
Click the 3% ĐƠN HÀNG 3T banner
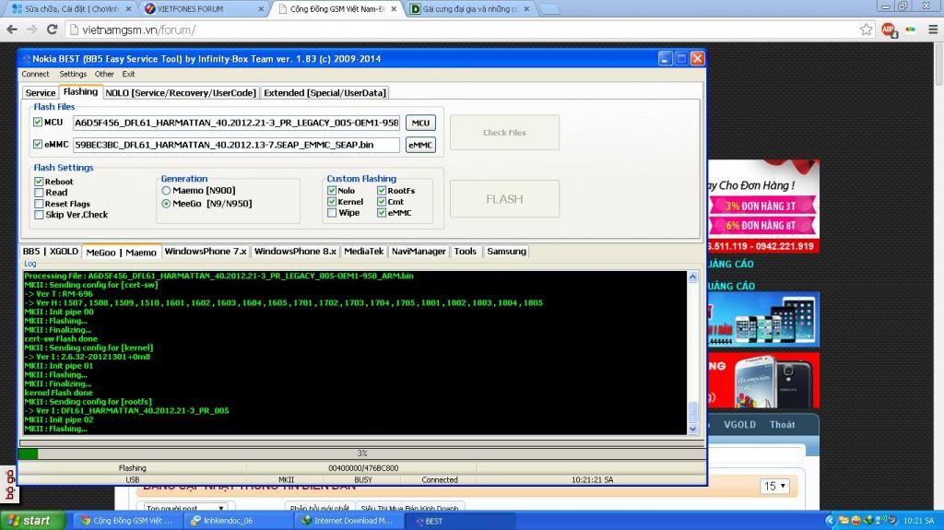coord(761,206)
